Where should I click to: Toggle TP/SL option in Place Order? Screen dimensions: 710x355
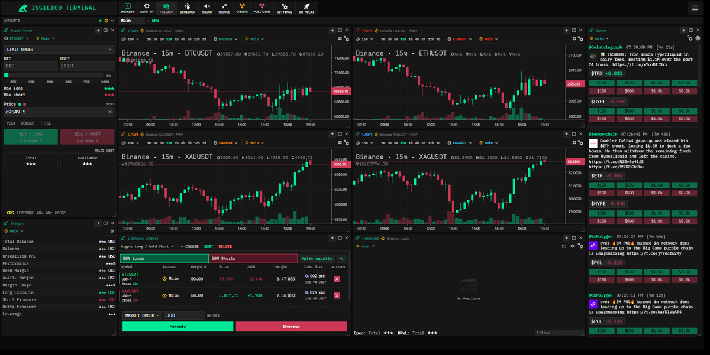click(46, 123)
